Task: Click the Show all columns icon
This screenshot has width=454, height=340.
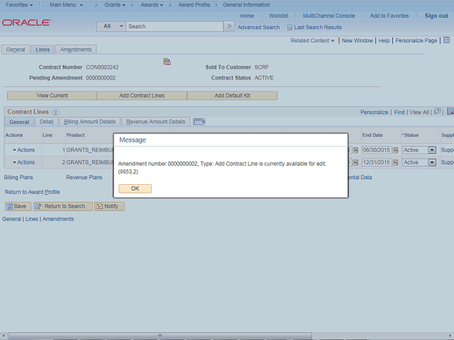Action: coord(199,122)
